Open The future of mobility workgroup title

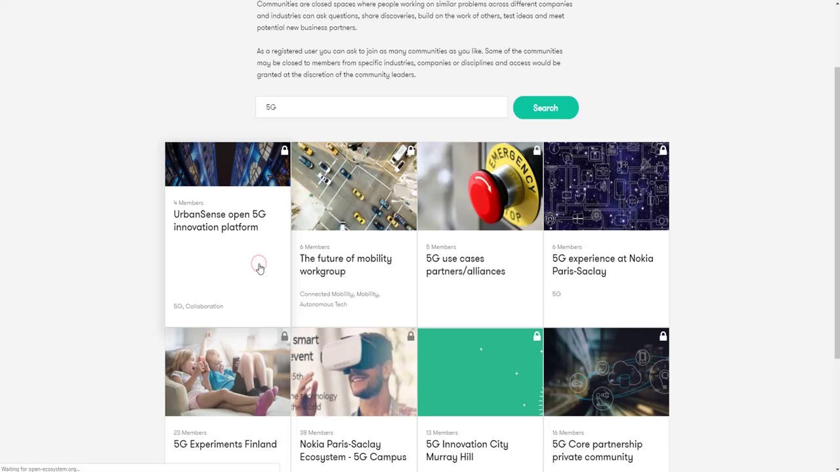345,265
